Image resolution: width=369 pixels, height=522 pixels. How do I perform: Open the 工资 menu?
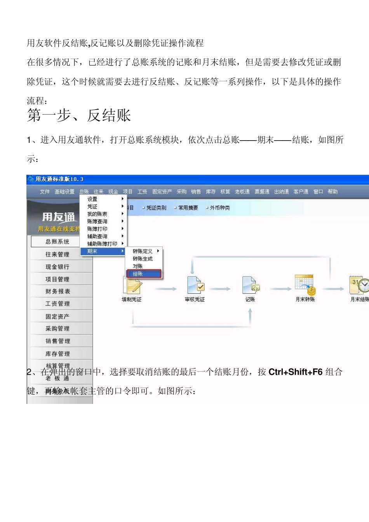(143, 192)
